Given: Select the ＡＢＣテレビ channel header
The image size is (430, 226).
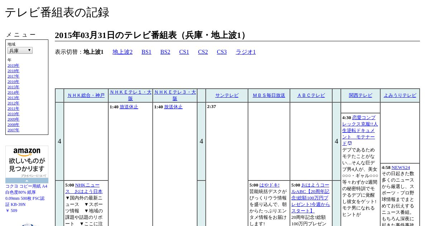Looking at the screenshot, I should tap(311, 95).
